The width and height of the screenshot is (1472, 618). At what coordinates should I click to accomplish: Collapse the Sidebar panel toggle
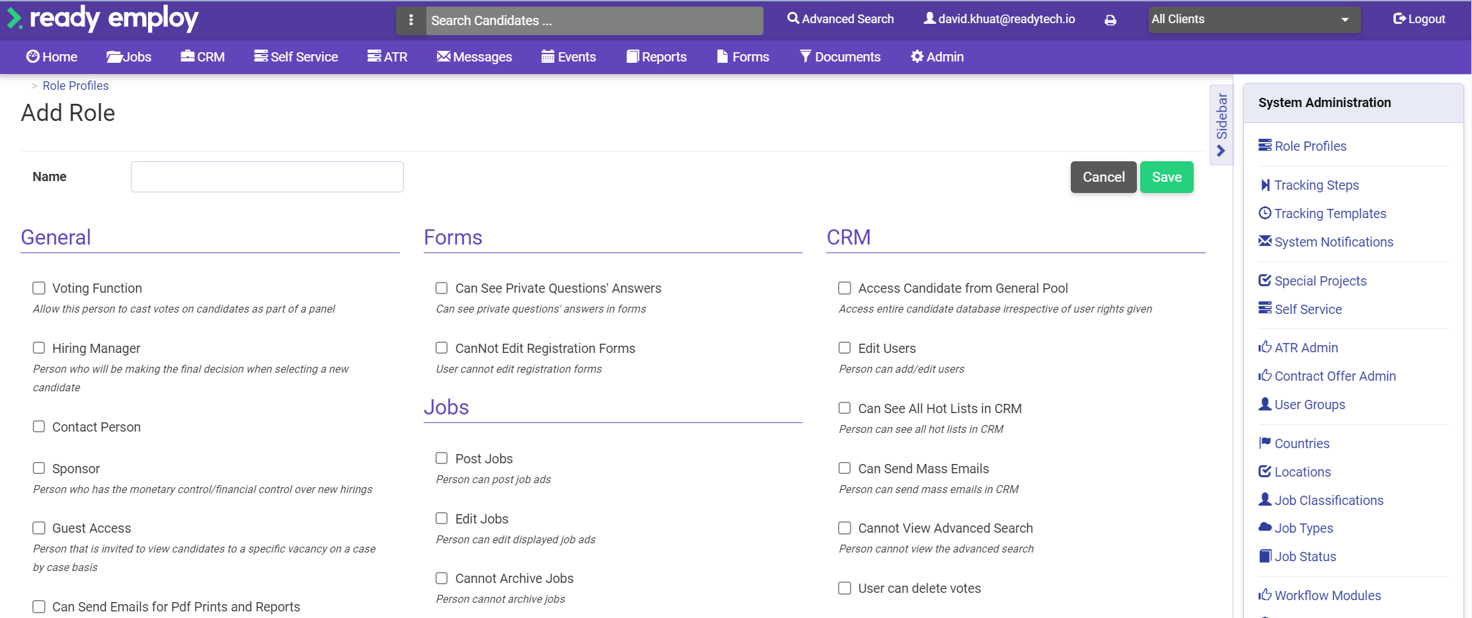pos(1221,125)
